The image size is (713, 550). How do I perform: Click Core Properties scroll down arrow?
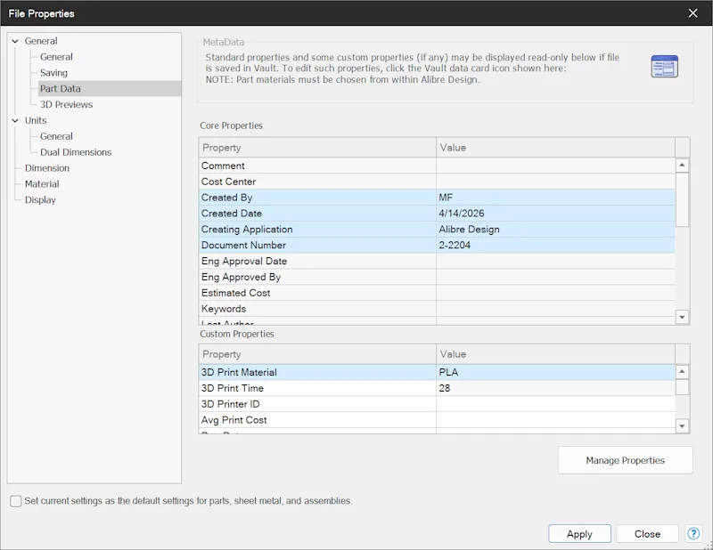tap(682, 317)
